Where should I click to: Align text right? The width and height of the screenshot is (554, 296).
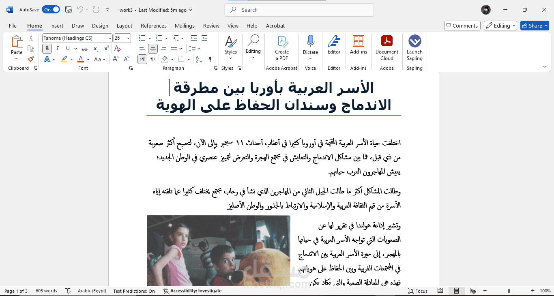tap(163, 49)
